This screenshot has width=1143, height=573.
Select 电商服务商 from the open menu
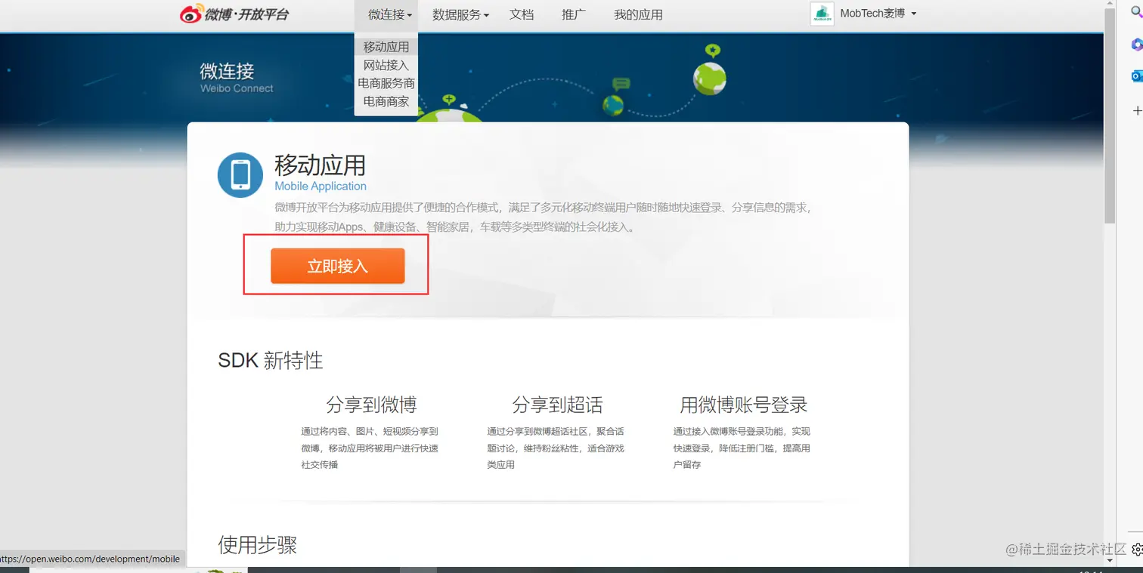tap(386, 83)
